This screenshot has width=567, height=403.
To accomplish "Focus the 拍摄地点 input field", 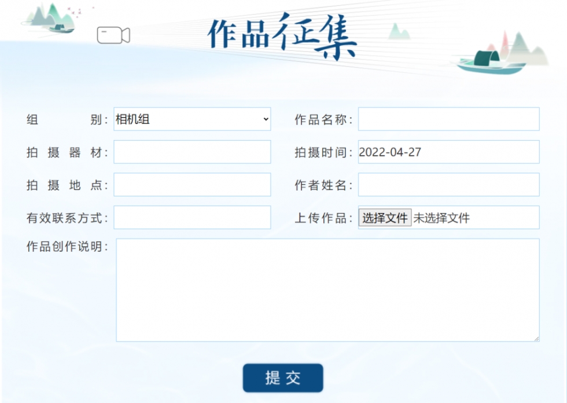I will [192, 185].
